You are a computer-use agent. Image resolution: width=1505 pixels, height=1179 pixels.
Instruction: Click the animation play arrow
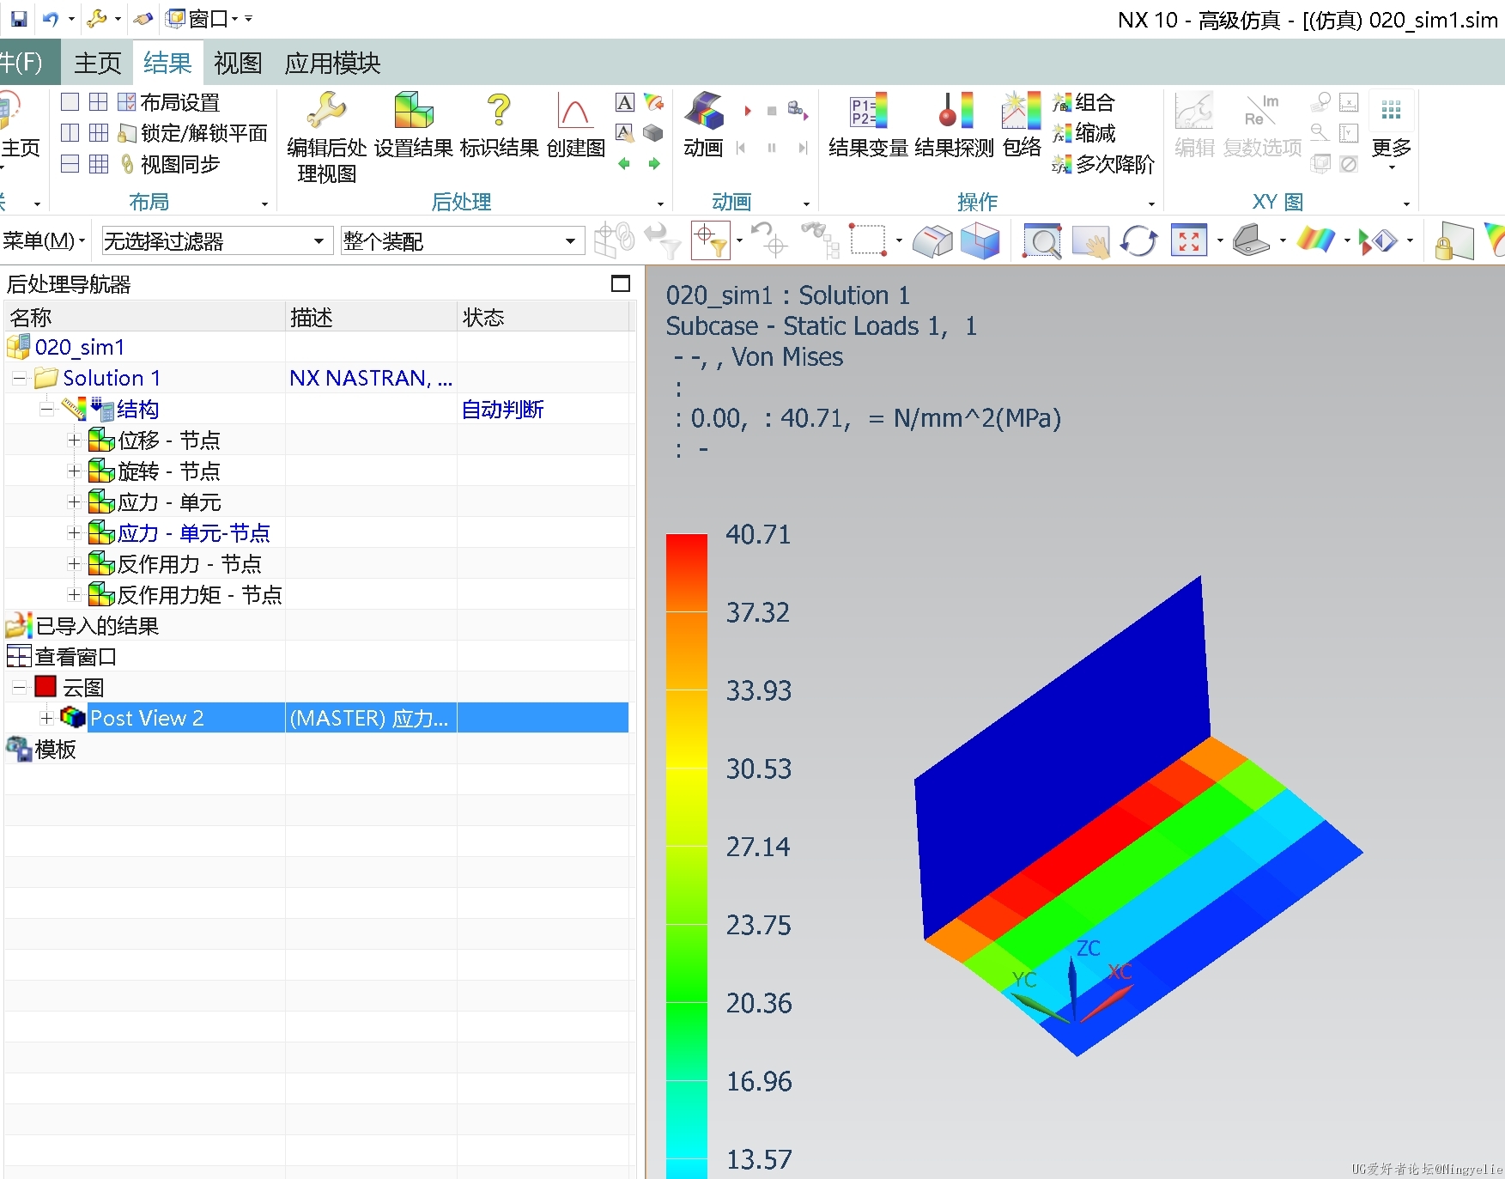(x=748, y=111)
